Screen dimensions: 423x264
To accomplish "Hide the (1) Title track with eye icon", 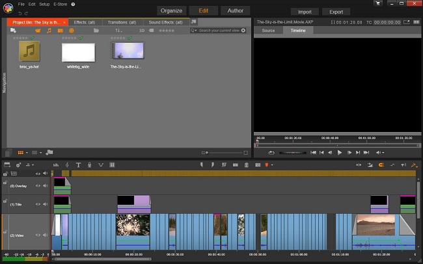I will coord(38,205).
